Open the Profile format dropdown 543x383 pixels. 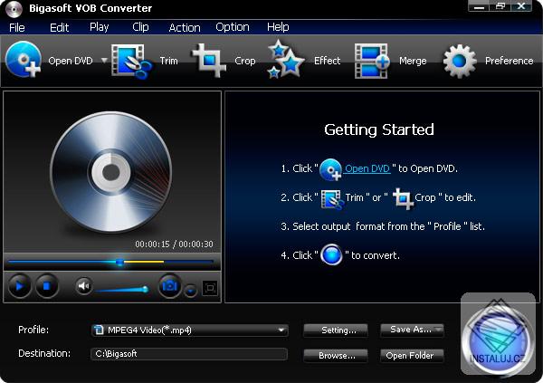pyautogui.click(x=190, y=330)
